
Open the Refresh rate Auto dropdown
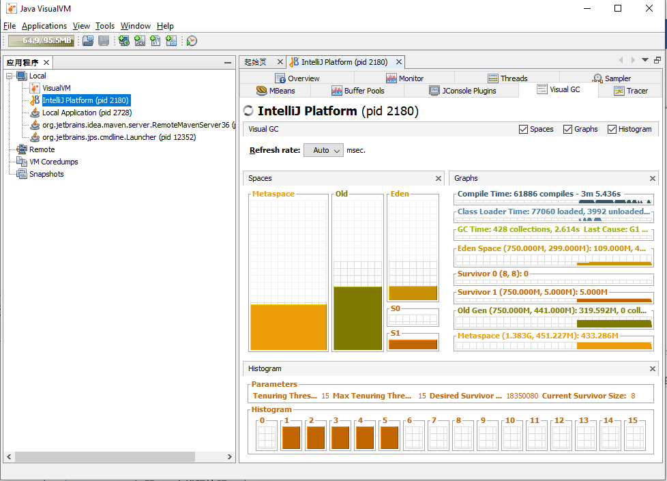click(324, 150)
